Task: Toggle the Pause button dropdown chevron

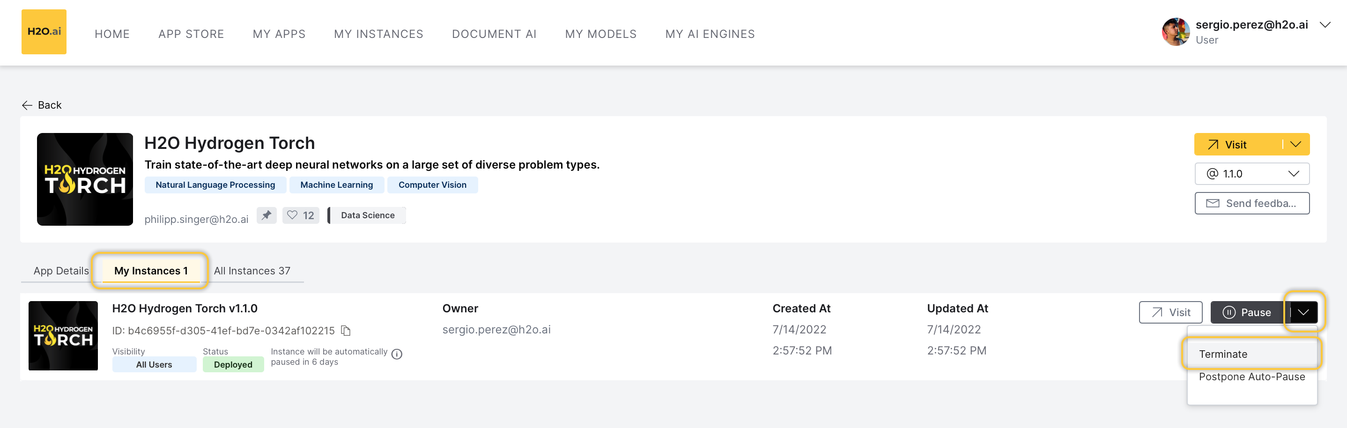Action: (1303, 312)
